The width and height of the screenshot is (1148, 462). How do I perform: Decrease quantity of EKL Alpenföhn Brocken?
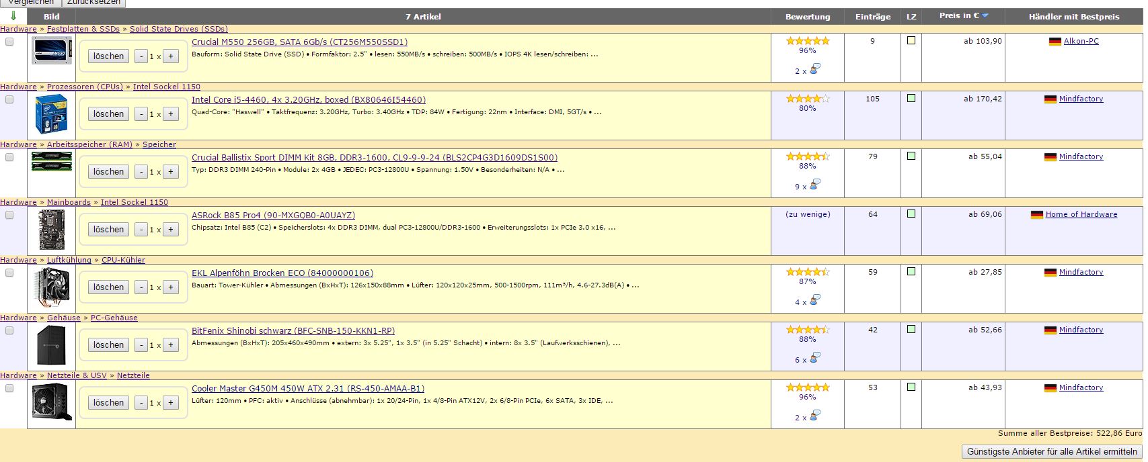tap(141, 287)
